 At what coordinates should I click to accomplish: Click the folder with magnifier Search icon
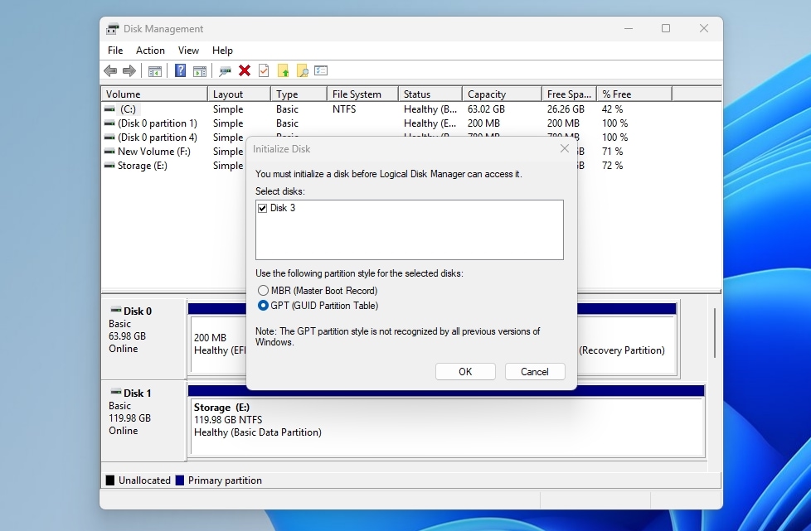pos(303,70)
